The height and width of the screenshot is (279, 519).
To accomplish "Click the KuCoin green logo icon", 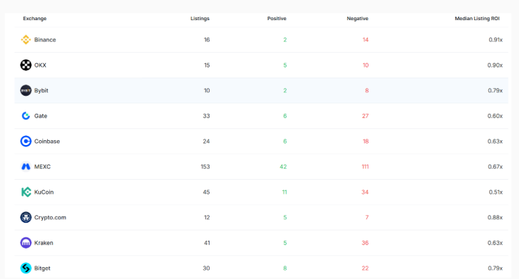I will pos(26,192).
